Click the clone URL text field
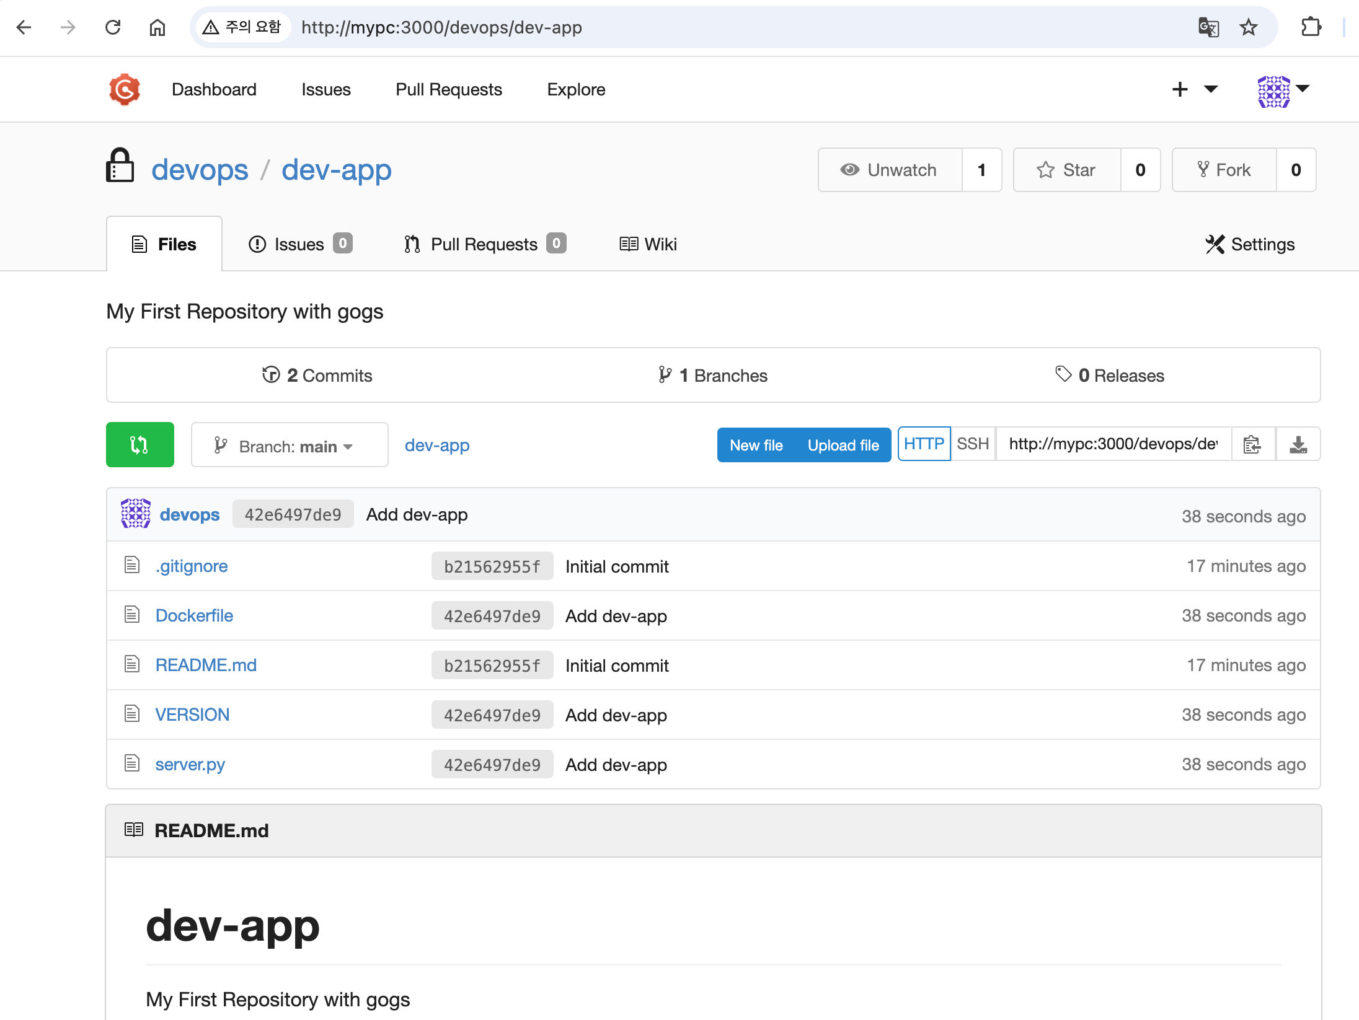 tap(1112, 444)
